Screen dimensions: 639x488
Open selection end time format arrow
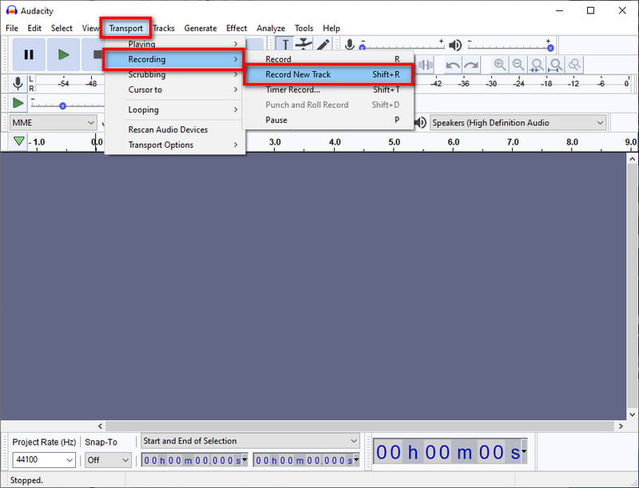(x=356, y=459)
